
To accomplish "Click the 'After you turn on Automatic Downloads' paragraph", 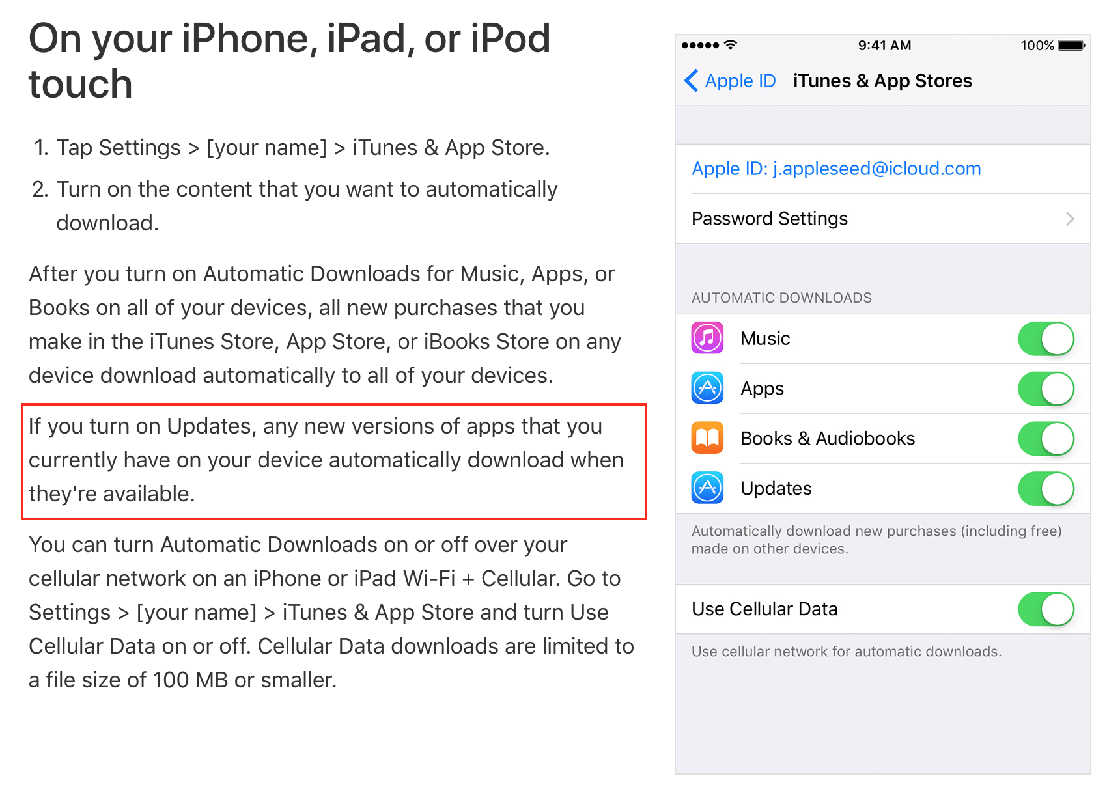I will (325, 325).
